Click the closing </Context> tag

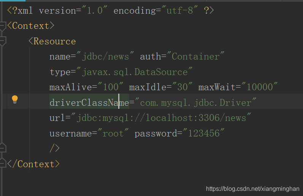coord(33,164)
